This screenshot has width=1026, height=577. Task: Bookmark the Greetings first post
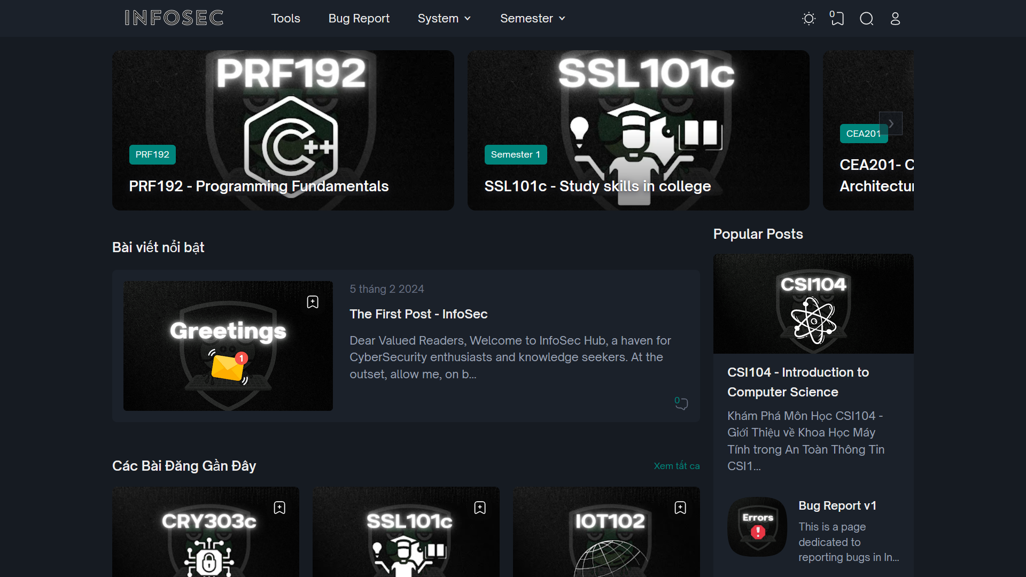(x=313, y=302)
